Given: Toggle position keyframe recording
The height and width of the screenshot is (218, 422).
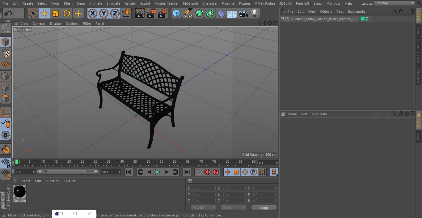Looking at the screenshot, I should tap(228, 172).
